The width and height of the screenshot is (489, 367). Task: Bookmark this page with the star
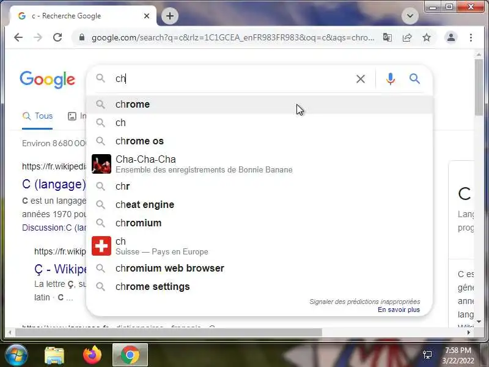pyautogui.click(x=426, y=37)
